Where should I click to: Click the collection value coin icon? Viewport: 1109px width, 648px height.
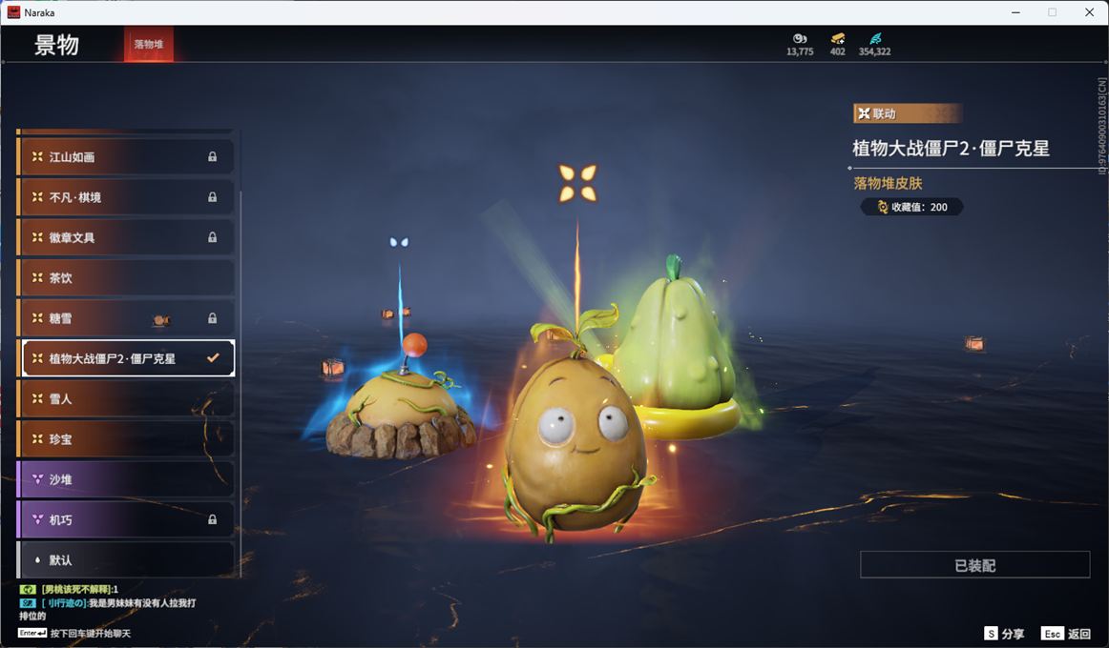(883, 207)
